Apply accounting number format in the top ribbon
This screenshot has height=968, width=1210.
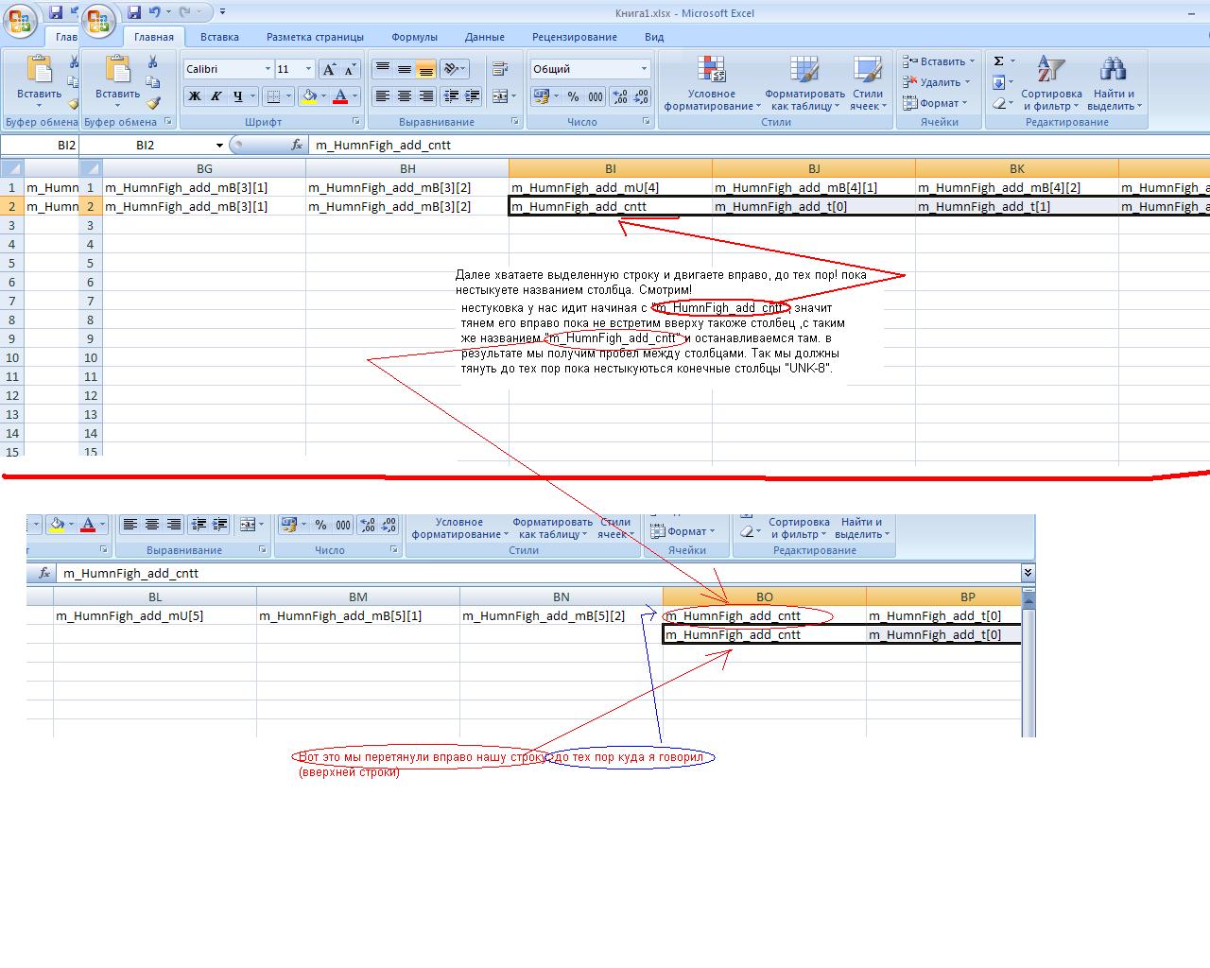click(x=541, y=95)
